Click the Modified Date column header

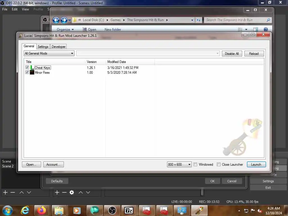(x=130, y=62)
